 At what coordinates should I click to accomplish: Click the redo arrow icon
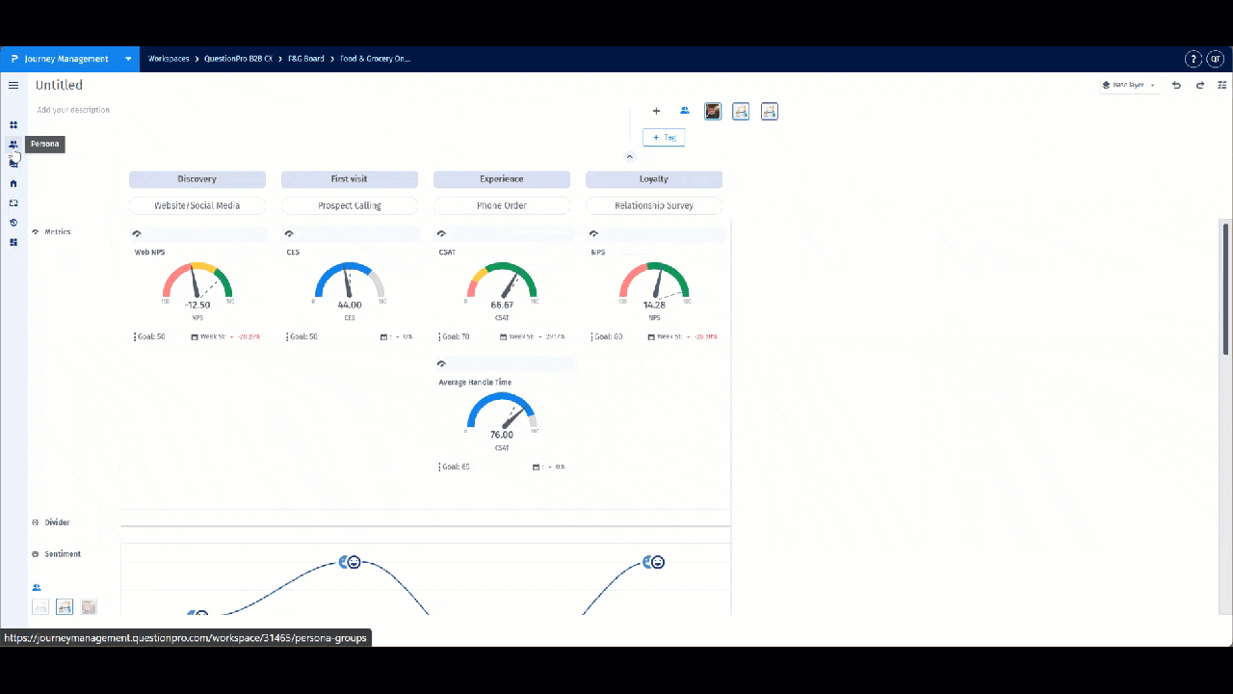coord(1200,86)
